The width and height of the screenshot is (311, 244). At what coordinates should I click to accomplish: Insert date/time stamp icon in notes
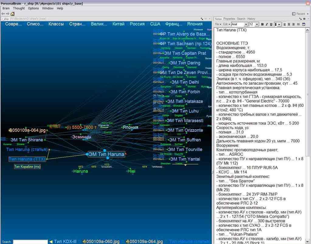tap(304, 24)
